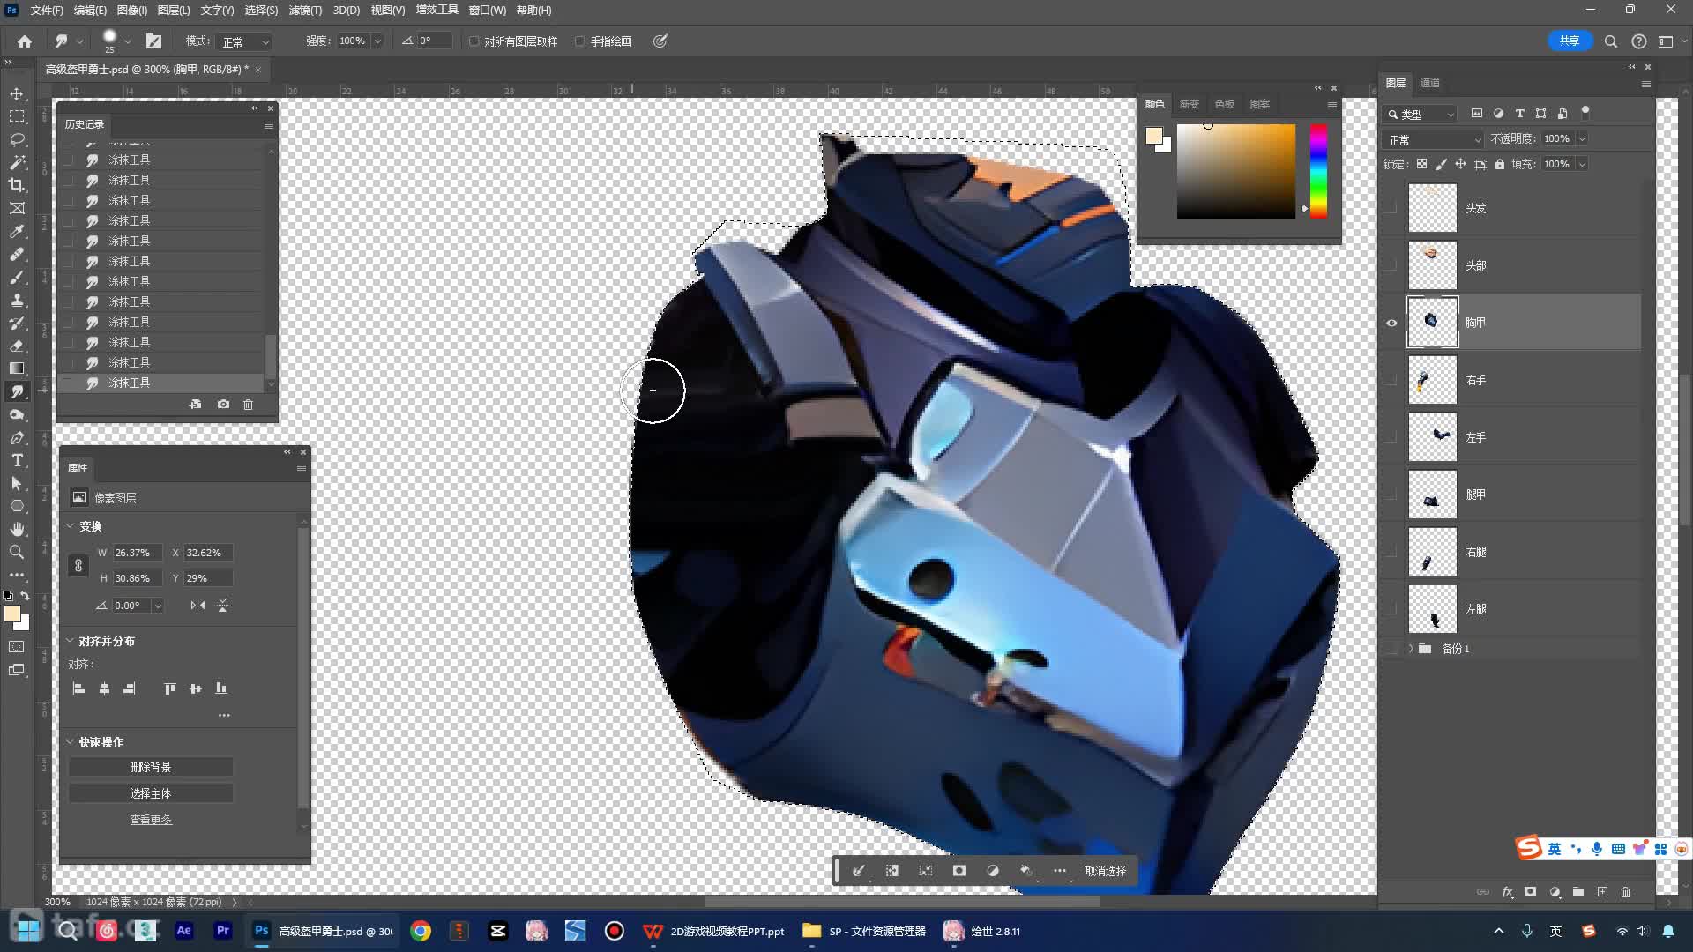The image size is (1693, 952).
Task: Click flip vertical icon in Properties
Action: pyautogui.click(x=222, y=606)
